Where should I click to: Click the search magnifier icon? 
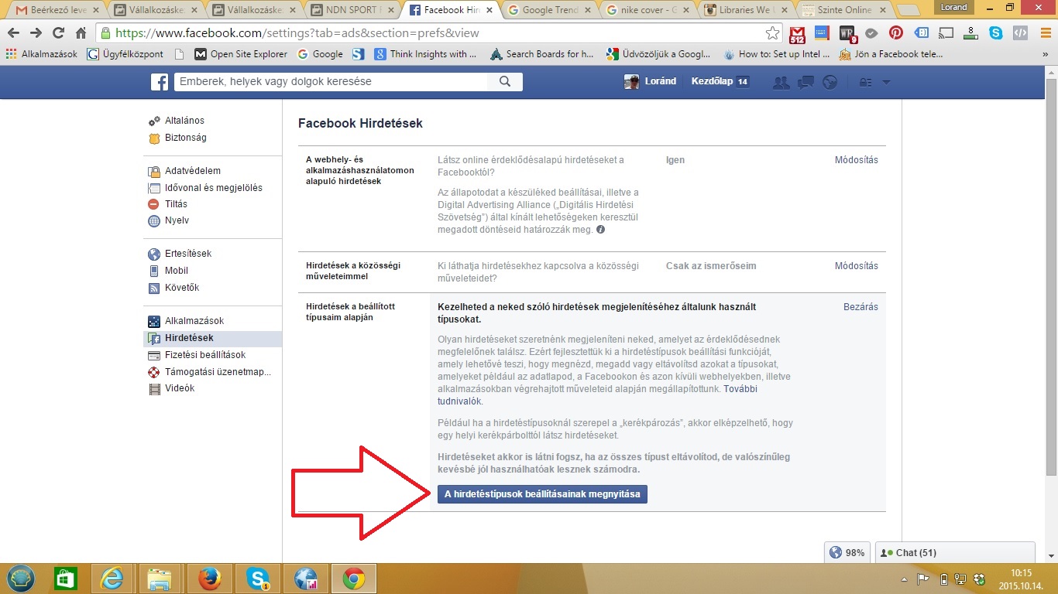coord(505,82)
